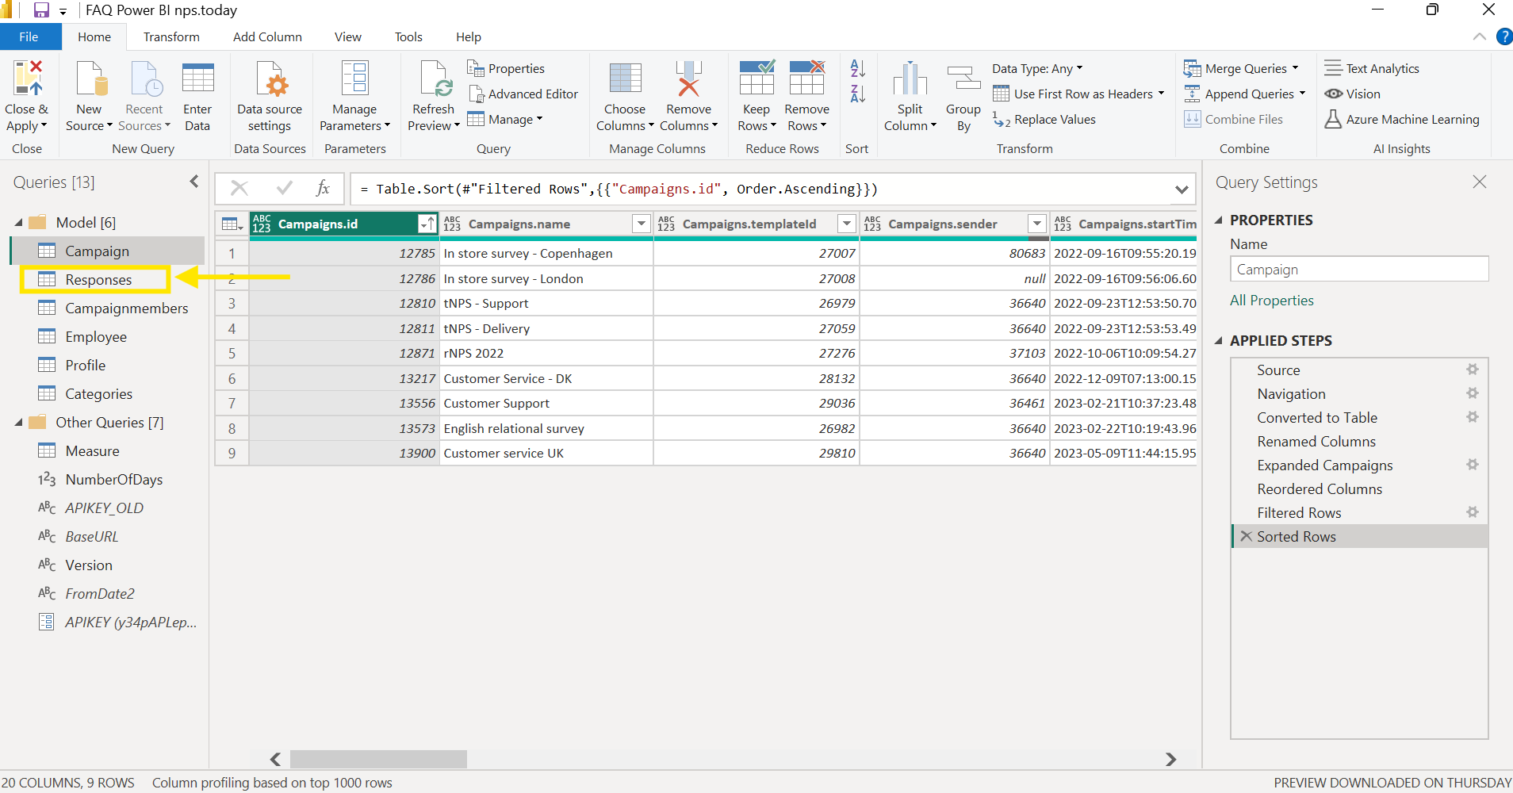This screenshot has height=793, width=1513.
Task: Delete the Sorted Rows step
Action: click(x=1246, y=537)
